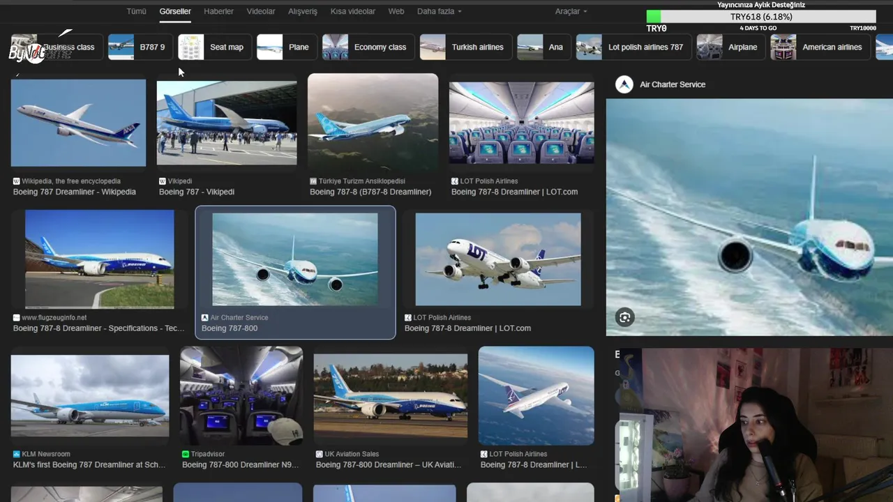893x502 pixels.
Task: Open the Tripadvisor cabin seats image
Action: pyautogui.click(x=241, y=396)
